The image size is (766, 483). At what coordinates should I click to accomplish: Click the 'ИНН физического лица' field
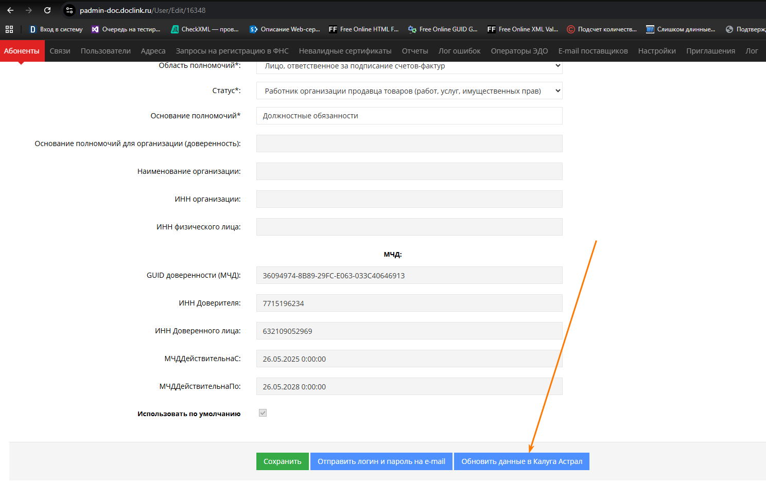tap(409, 227)
